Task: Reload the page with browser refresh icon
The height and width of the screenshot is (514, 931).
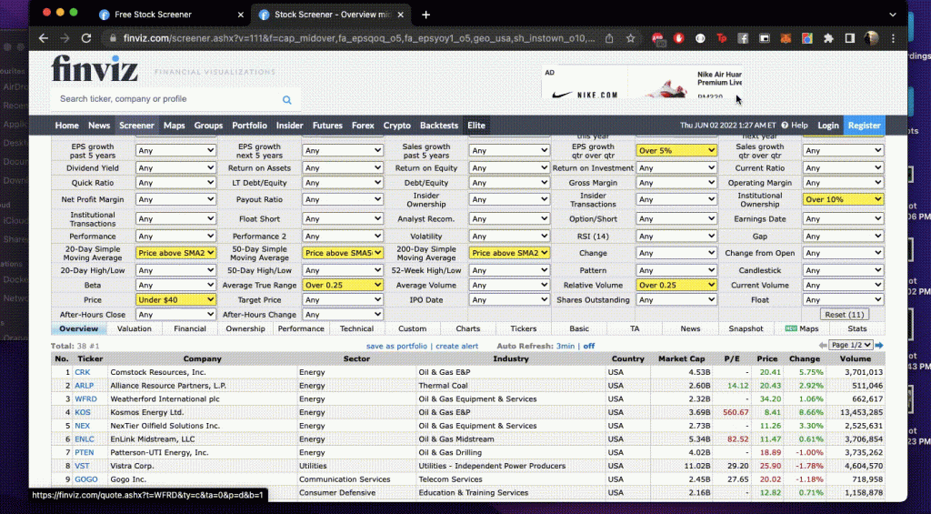Action: pyautogui.click(x=86, y=38)
